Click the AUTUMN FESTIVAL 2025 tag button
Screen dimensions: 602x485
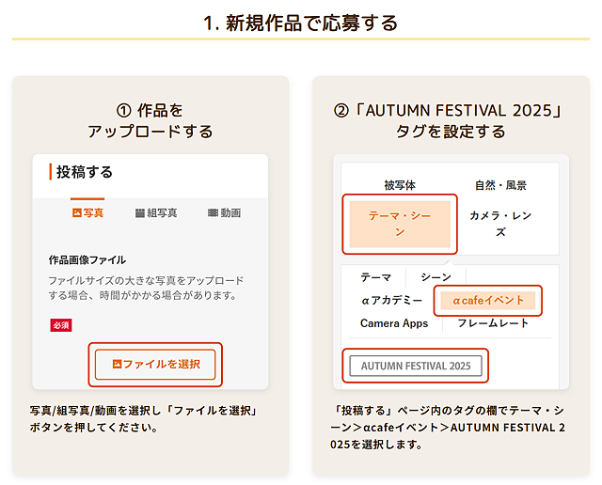(416, 366)
